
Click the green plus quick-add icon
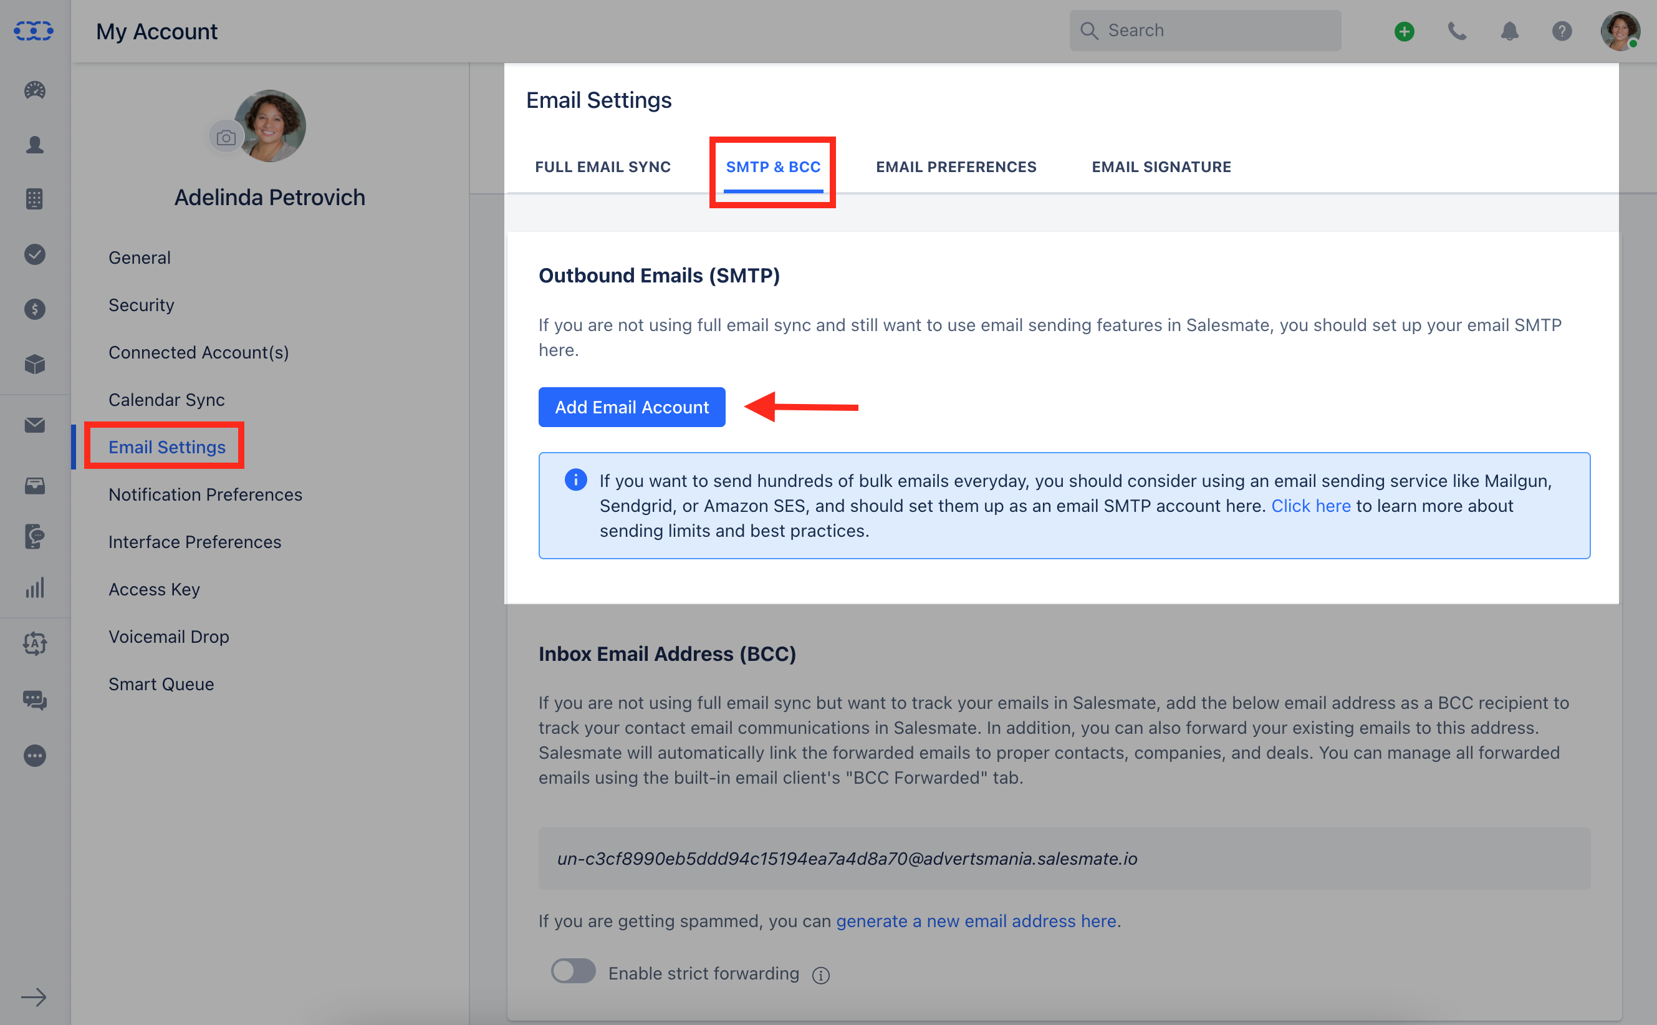(1405, 31)
